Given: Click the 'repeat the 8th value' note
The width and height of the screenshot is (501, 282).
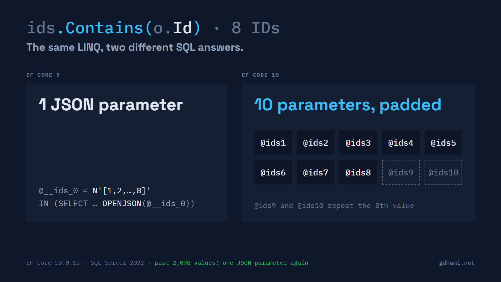Looking at the screenshot, I should click(334, 206).
